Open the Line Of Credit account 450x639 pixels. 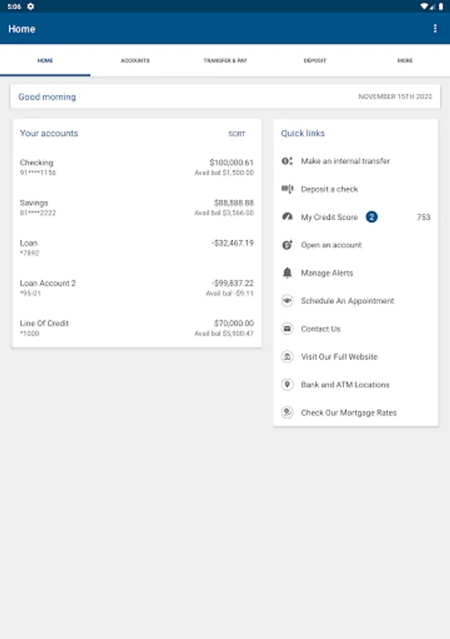click(136, 328)
